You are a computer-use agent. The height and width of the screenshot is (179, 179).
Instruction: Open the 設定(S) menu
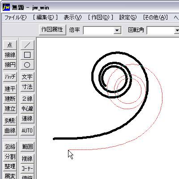point(128,17)
